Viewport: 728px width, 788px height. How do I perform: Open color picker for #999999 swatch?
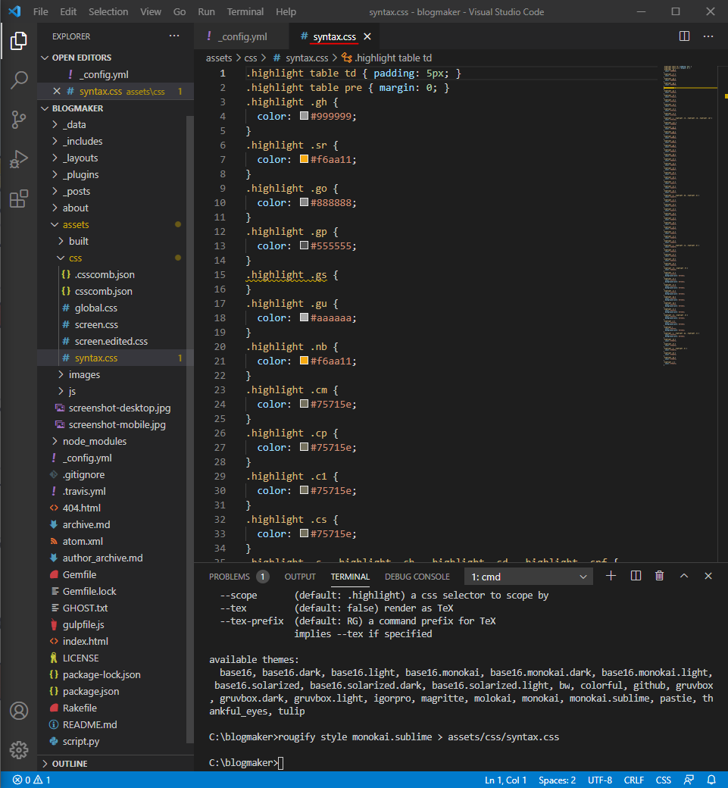304,116
